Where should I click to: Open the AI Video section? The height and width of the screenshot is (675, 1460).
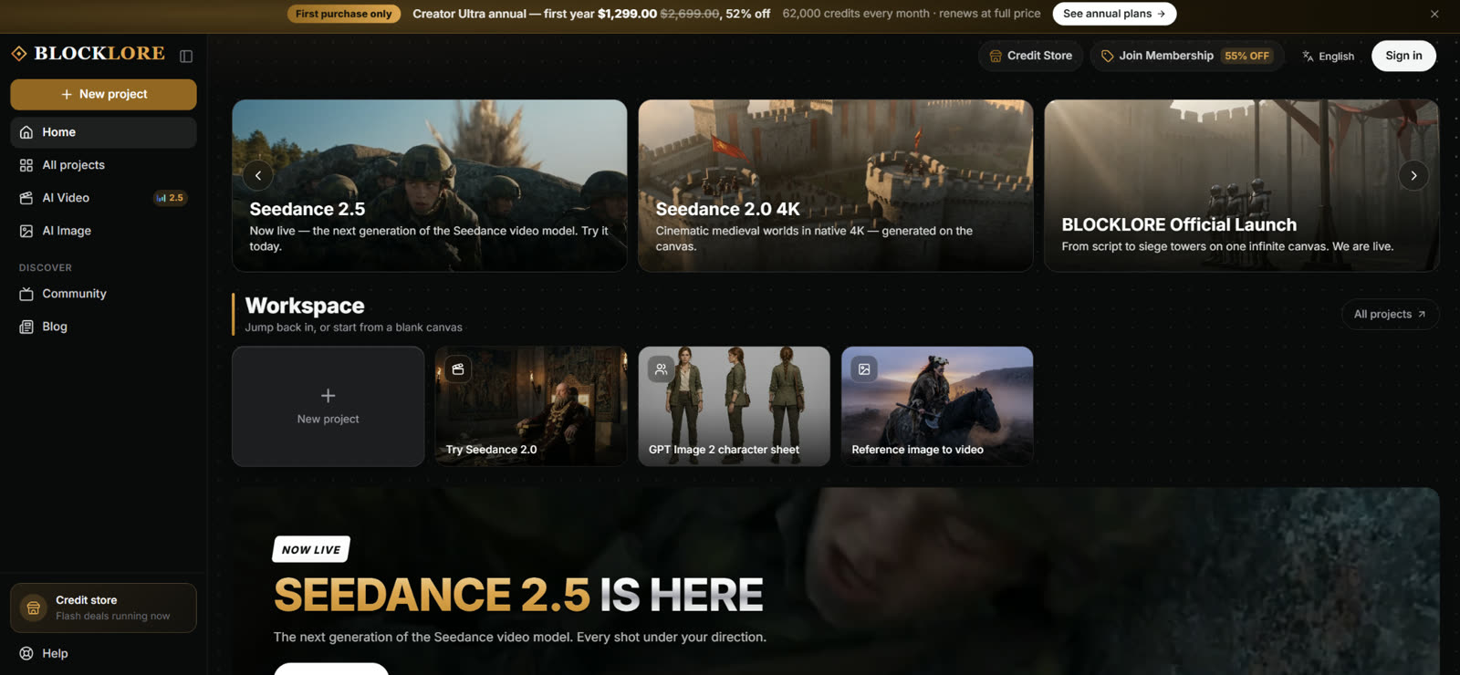click(x=103, y=198)
